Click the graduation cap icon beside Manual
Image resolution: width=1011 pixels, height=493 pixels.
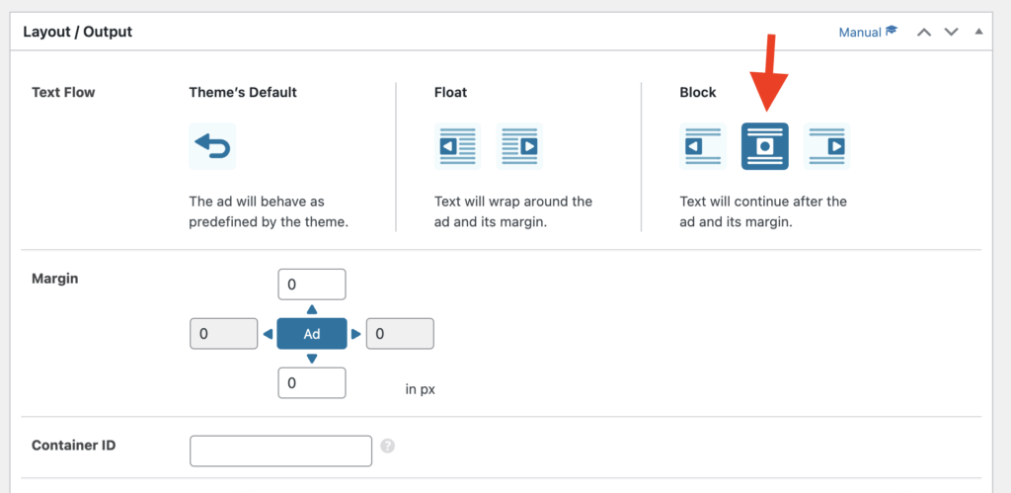(x=892, y=32)
